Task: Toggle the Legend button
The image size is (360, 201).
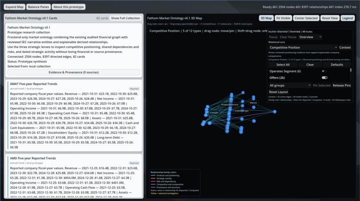Action: [x=347, y=18]
